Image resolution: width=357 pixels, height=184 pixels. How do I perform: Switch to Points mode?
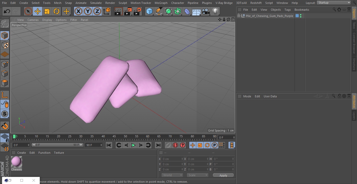coord(5,64)
